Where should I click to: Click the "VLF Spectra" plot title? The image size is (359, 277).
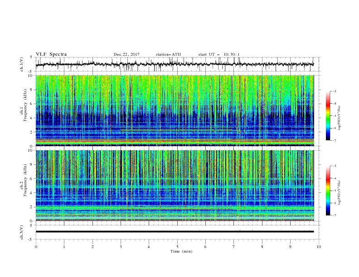click(51, 54)
